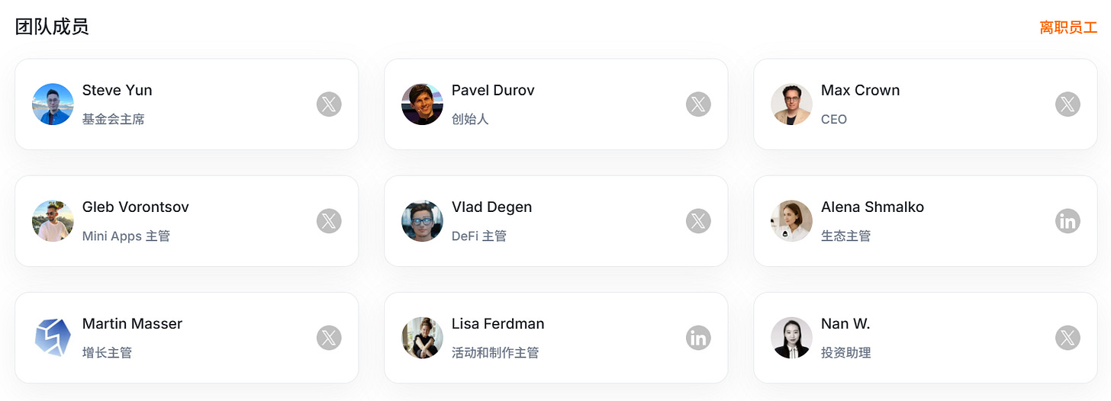
Task: Click the 团队成员 section heading
Action: point(52,27)
